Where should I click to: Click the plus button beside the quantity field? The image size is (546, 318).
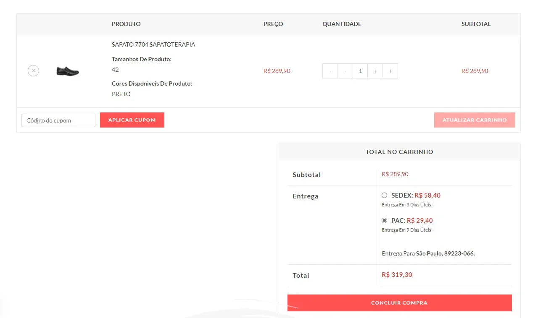[375, 71]
